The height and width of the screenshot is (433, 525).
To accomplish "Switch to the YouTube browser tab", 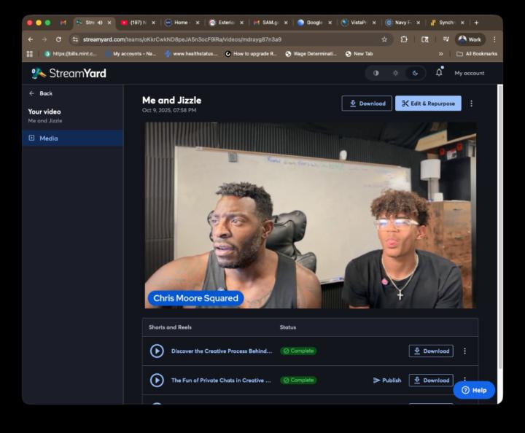I will (133, 23).
